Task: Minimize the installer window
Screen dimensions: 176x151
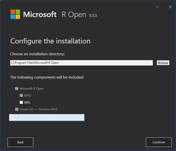Action: pos(157,7)
